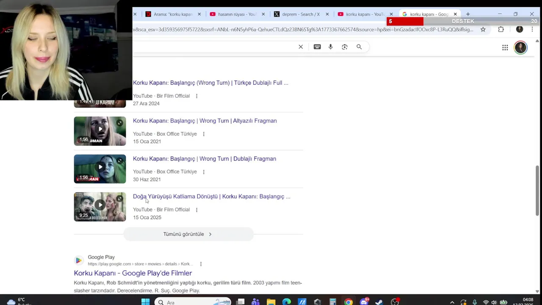Click the taskbar Ara search box
This screenshot has width=542, height=305.
[x=193, y=302]
